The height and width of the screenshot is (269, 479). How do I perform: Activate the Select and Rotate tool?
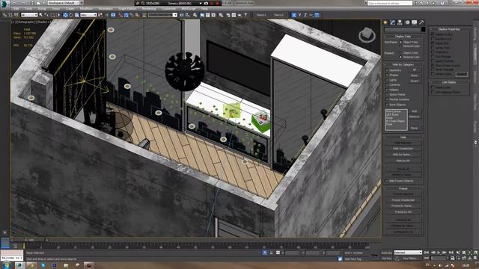coord(71,15)
